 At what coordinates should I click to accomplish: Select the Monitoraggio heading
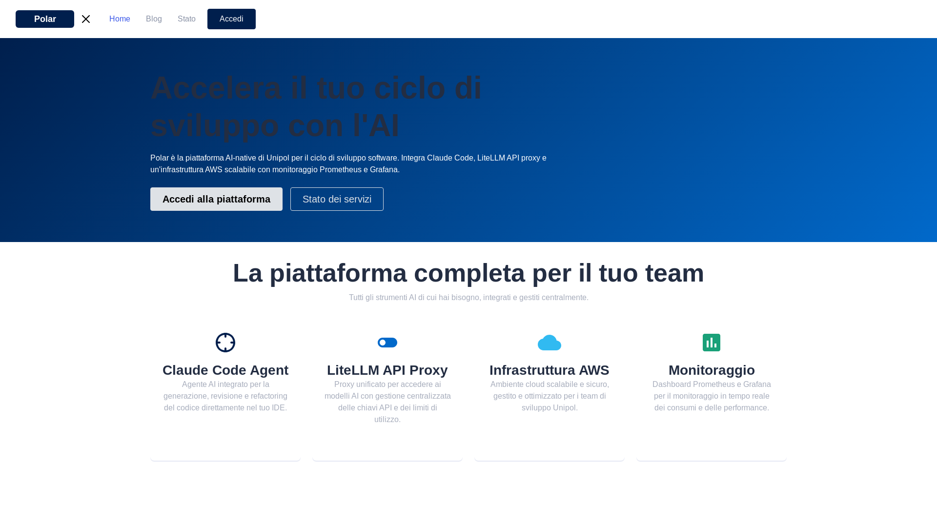712,370
